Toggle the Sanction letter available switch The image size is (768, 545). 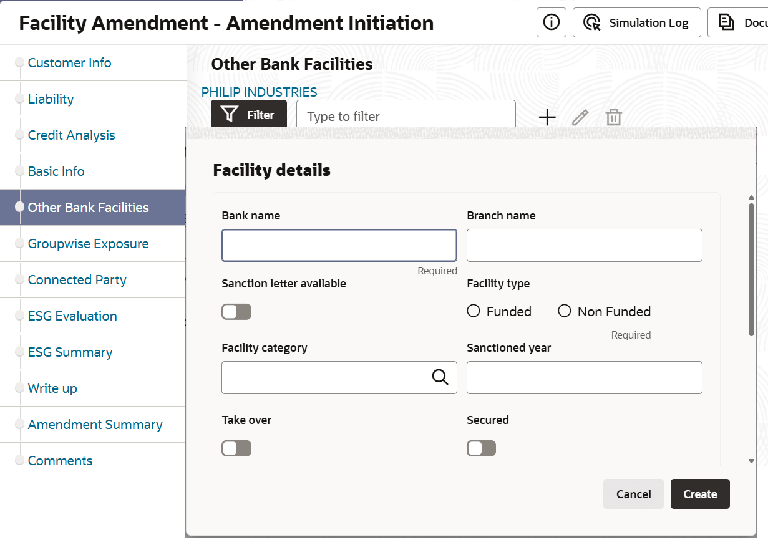(236, 312)
